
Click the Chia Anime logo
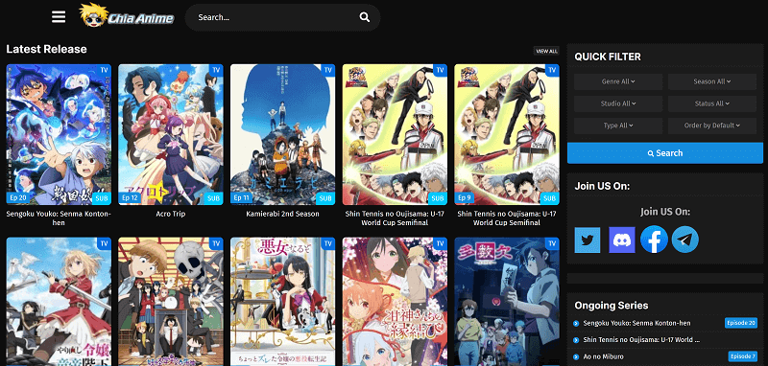pos(127,15)
